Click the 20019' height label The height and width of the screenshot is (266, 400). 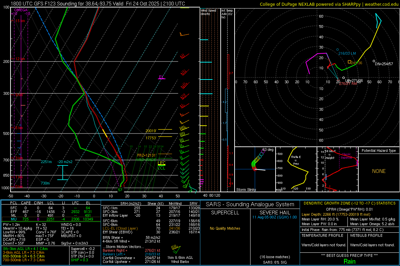tap(151, 131)
